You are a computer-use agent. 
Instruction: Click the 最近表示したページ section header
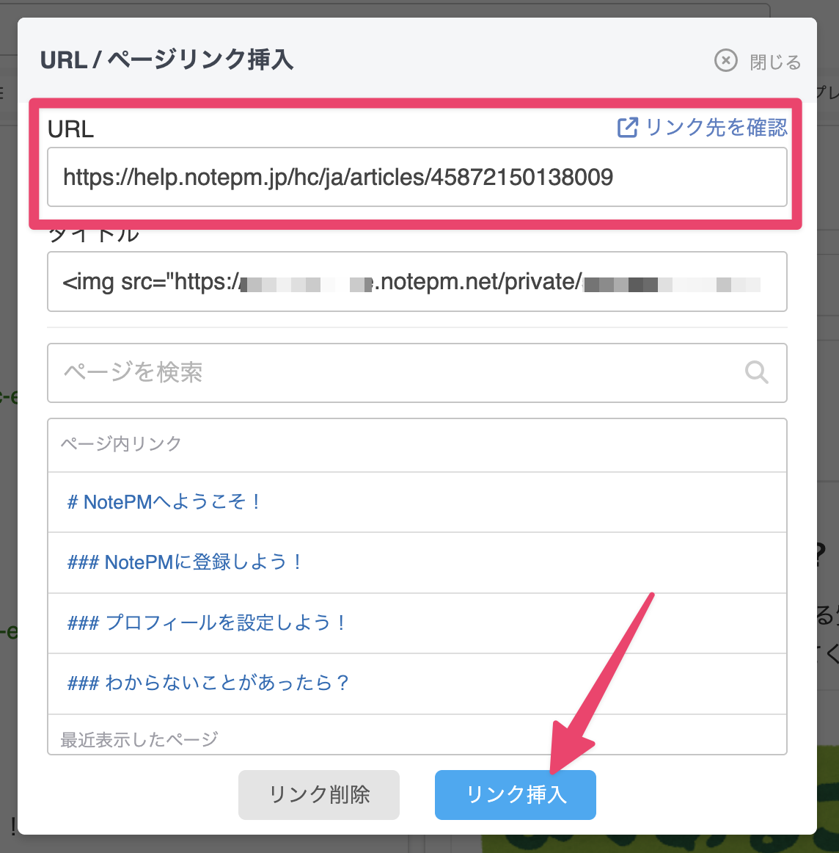click(x=139, y=739)
